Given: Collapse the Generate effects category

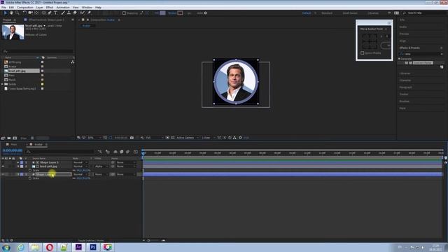Looking at the screenshot, I should (399, 59).
